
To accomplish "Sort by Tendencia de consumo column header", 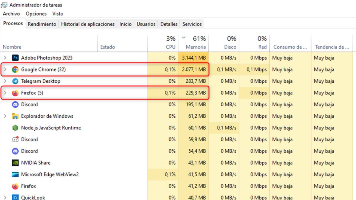I will click(332, 43).
